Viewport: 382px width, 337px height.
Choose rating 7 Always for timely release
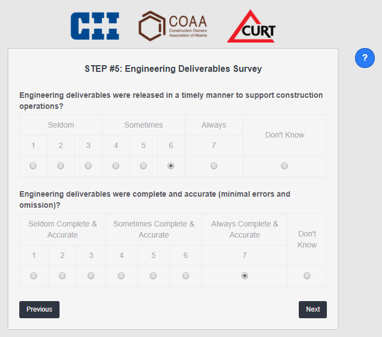pos(214,166)
